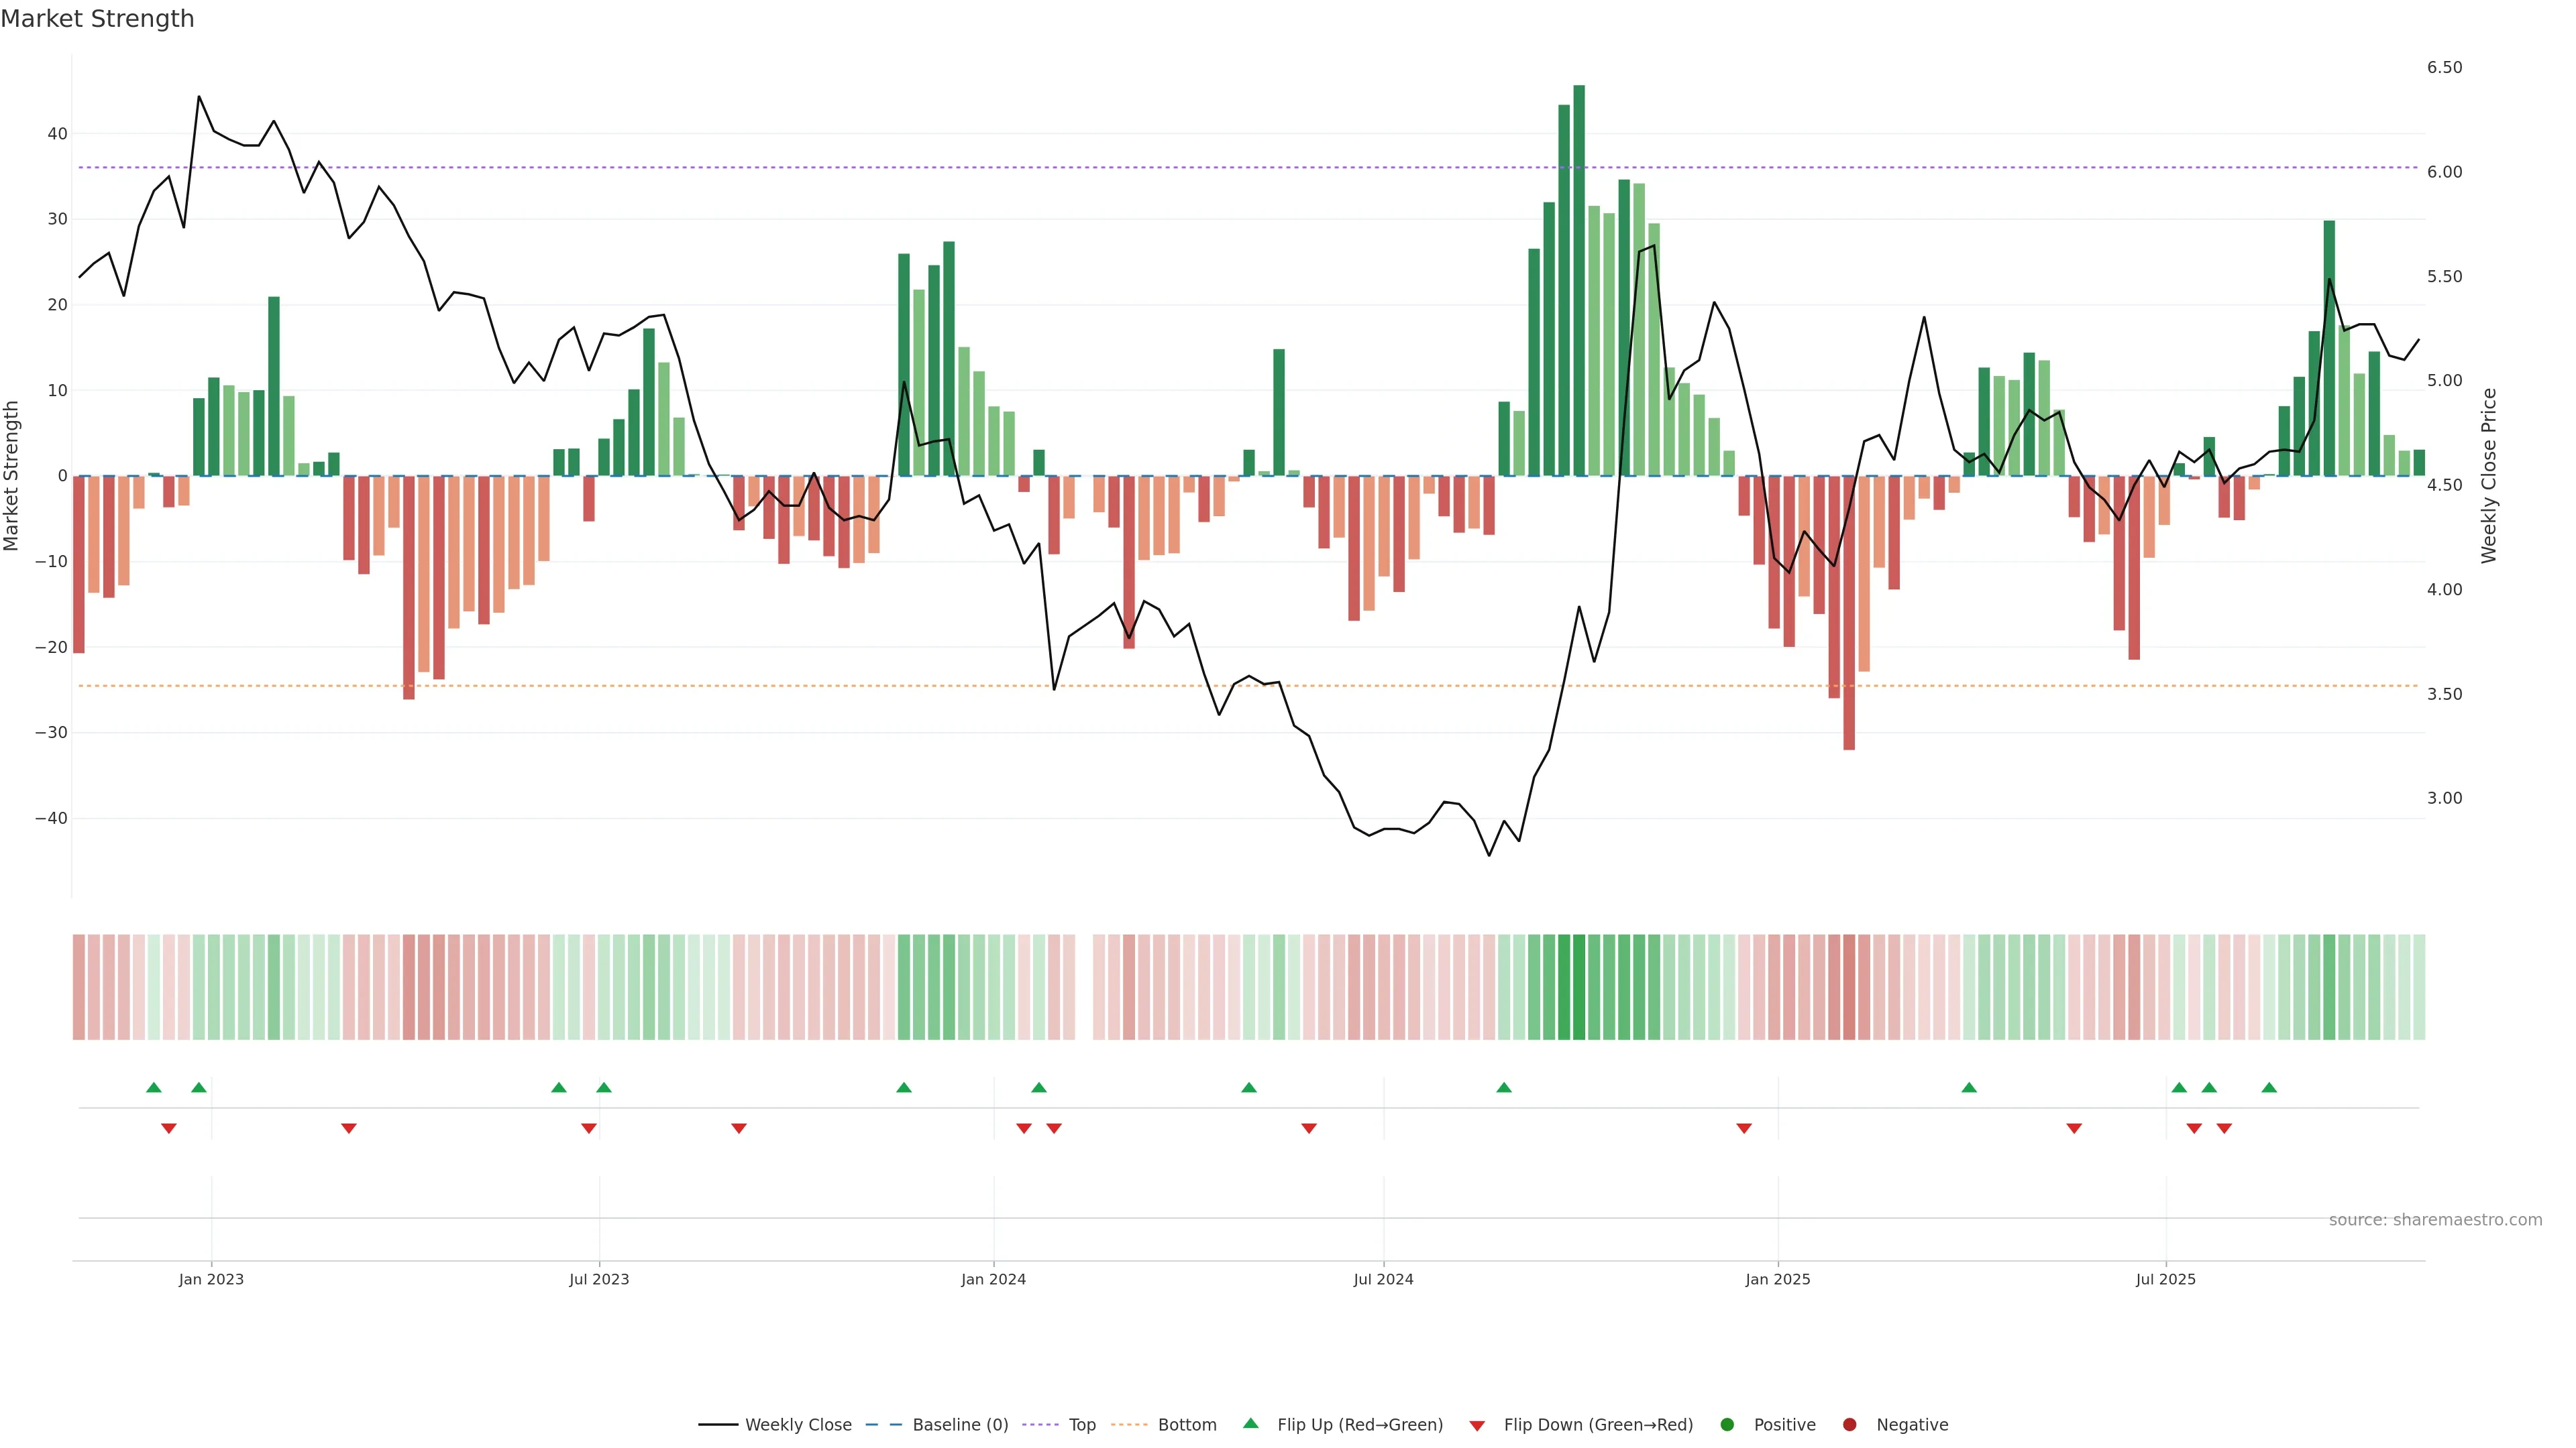This screenshot has width=2576, height=1448.
Task: Click the tallest green market strength bar
Action: pos(1579,280)
